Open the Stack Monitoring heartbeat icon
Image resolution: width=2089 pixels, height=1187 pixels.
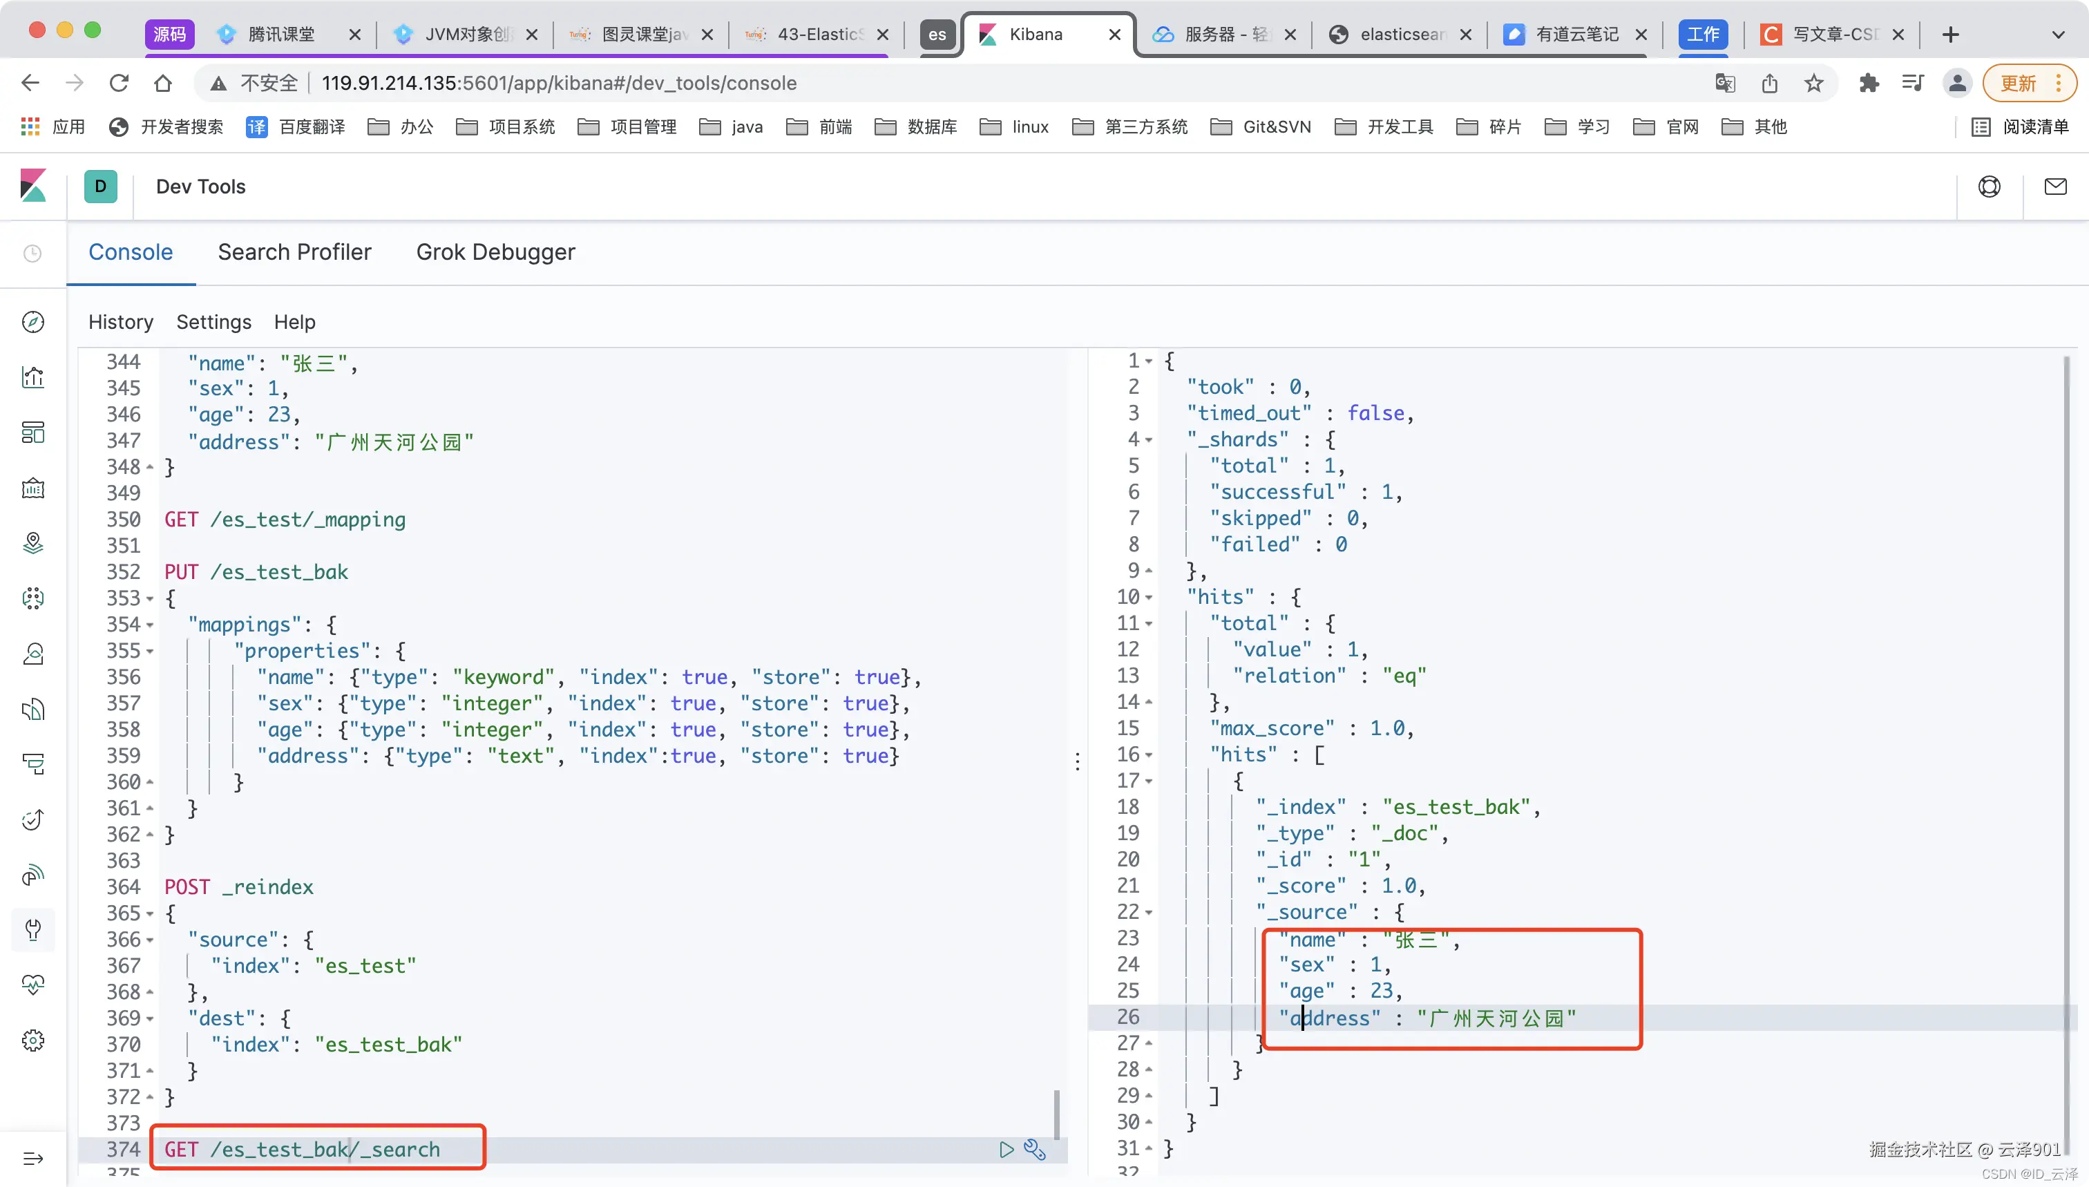point(32,985)
